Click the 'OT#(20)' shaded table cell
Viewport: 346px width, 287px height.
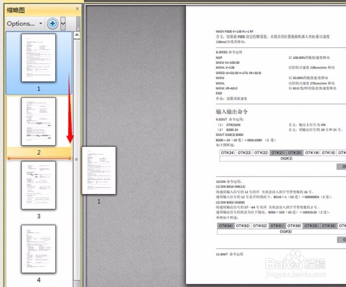tap(295, 153)
